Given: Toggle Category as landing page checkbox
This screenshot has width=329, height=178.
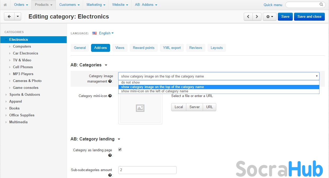Looking at the screenshot, I should (x=120, y=150).
